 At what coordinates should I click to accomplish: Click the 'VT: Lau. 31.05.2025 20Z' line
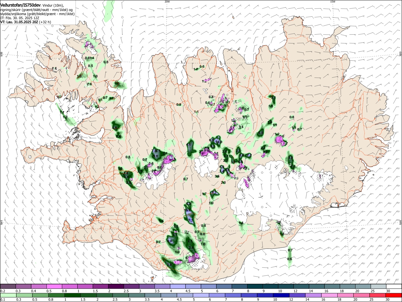(x=19, y=22)
